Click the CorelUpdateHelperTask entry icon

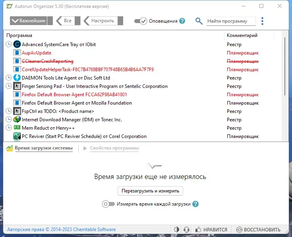tap(17, 69)
